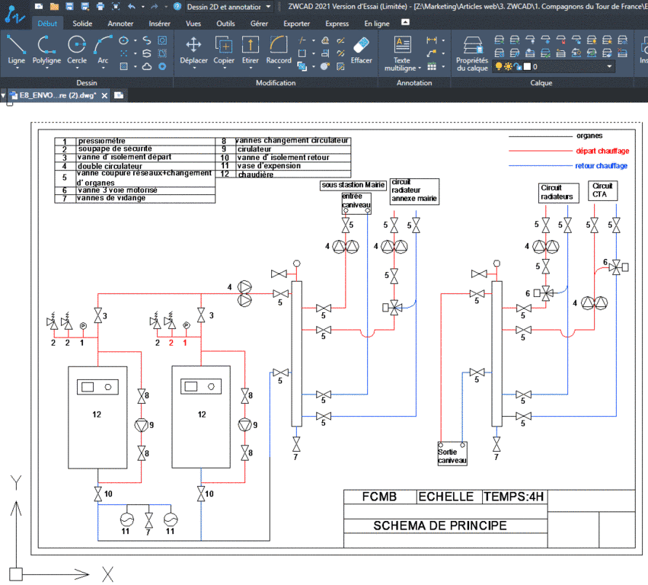This screenshot has height=585, width=648.
Task: Open a file via folder icon
Action: (x=54, y=6)
